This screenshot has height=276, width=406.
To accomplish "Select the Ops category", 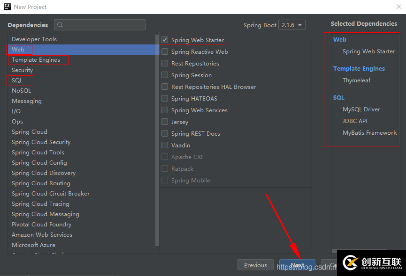I will point(82,122).
